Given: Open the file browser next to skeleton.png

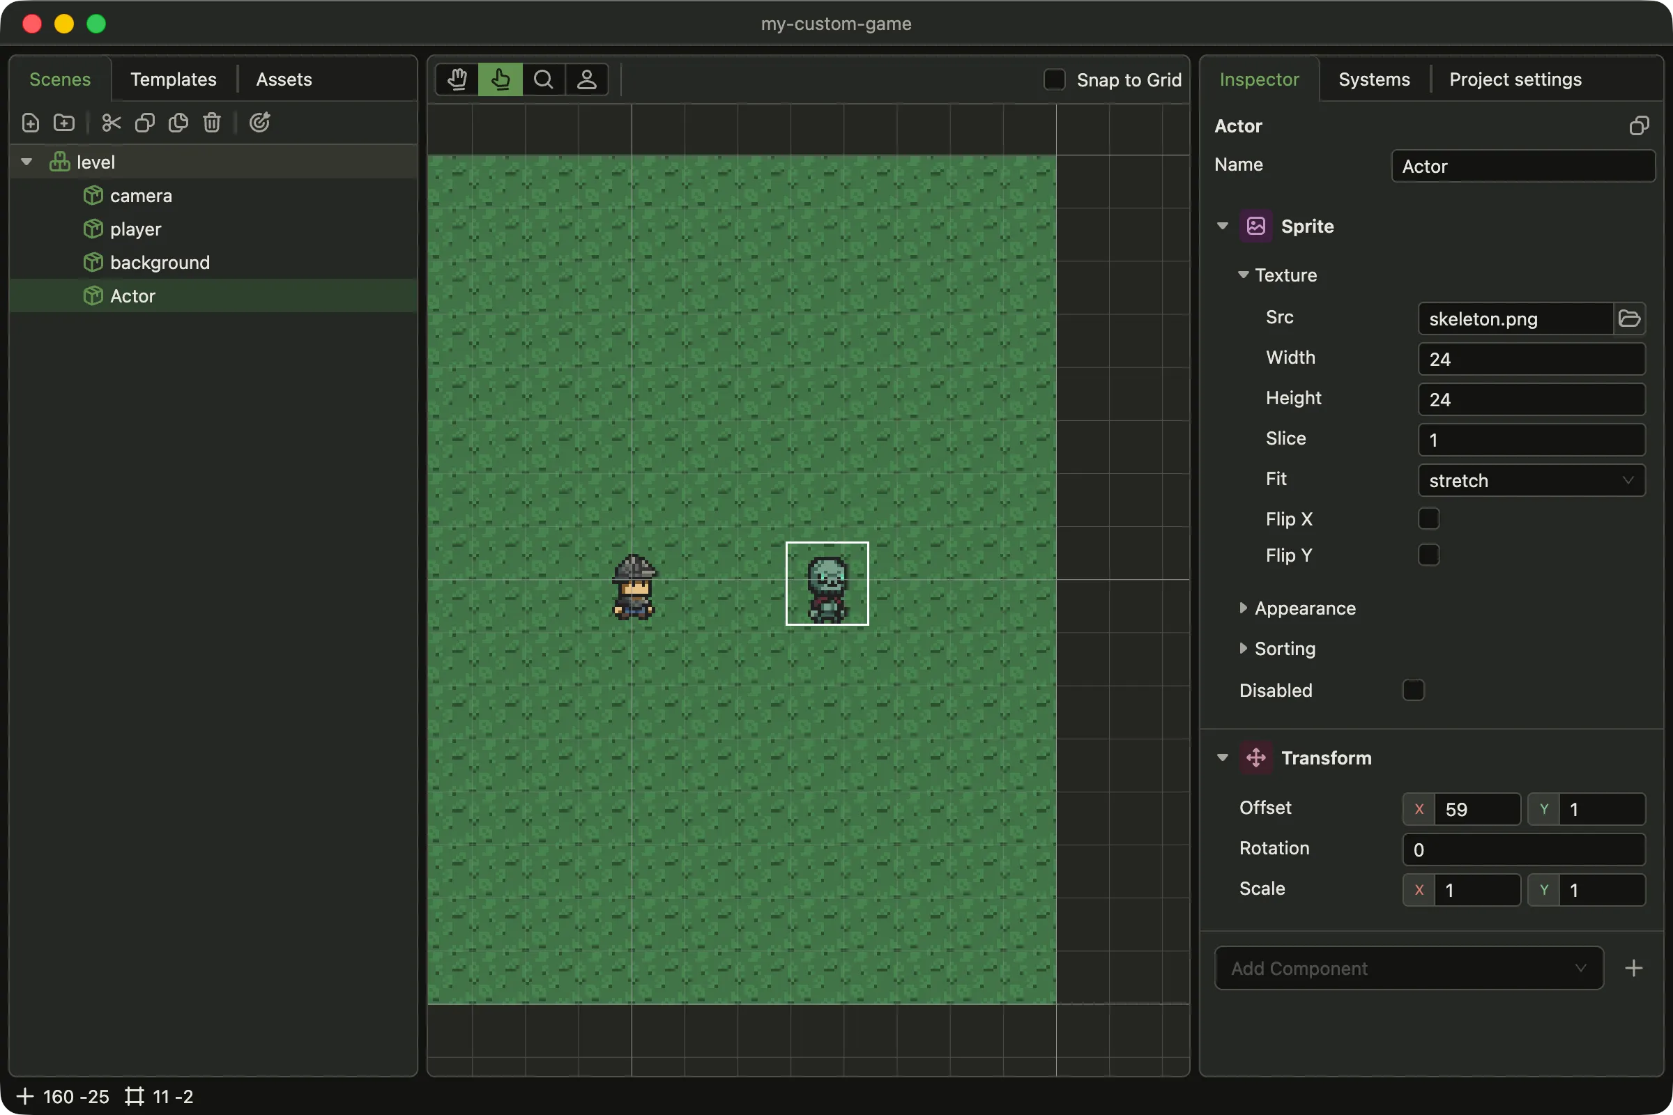Looking at the screenshot, I should point(1630,318).
